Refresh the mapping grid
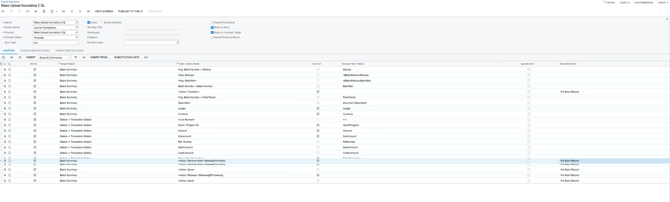 point(4,57)
